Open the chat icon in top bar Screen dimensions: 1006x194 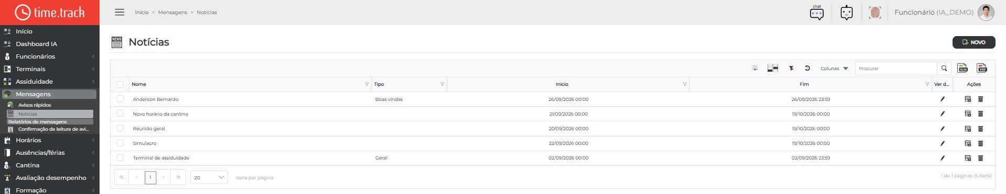(816, 12)
